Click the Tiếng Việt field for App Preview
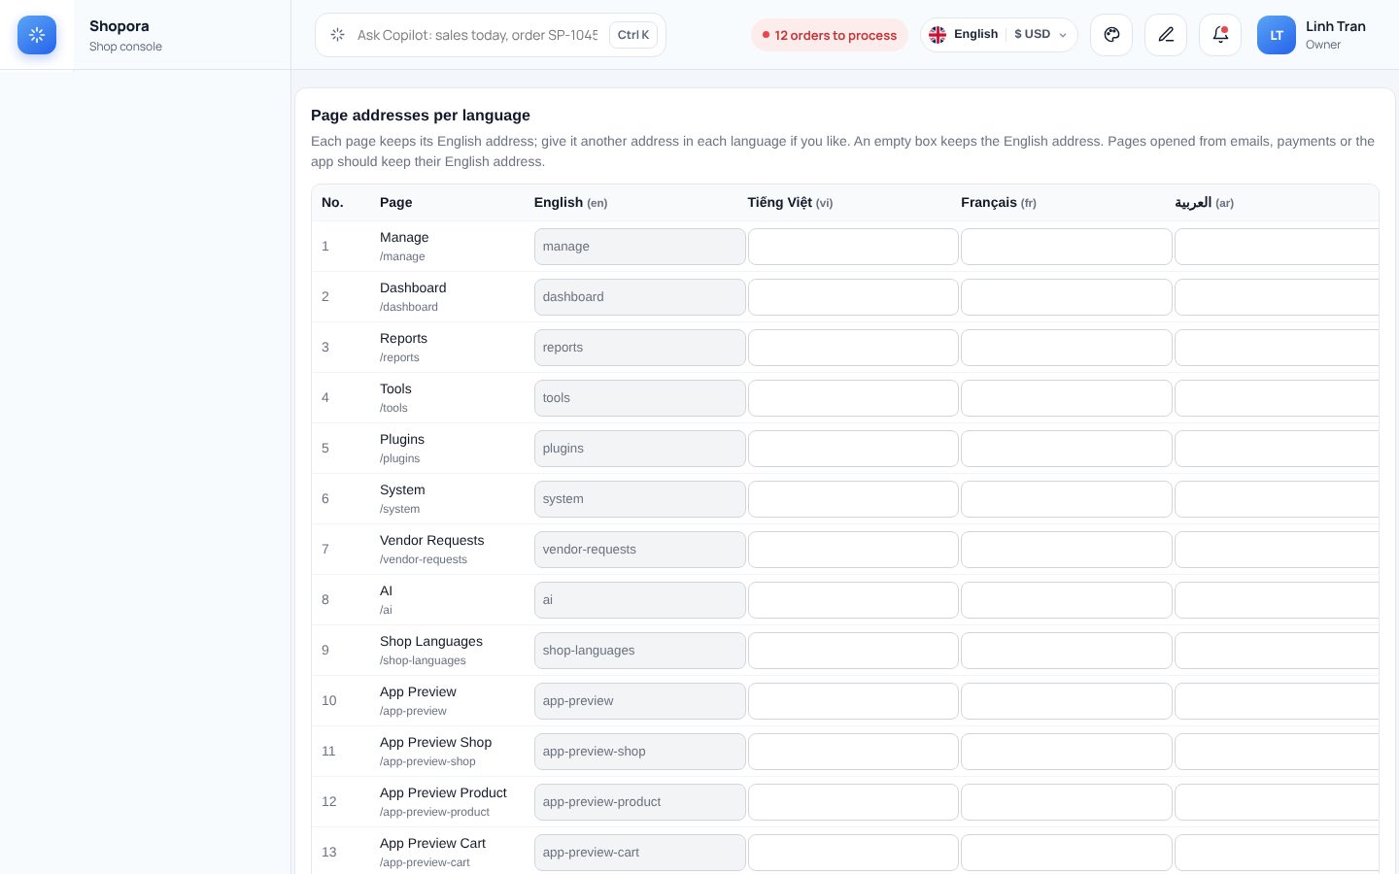This screenshot has height=874, width=1399. point(853,701)
